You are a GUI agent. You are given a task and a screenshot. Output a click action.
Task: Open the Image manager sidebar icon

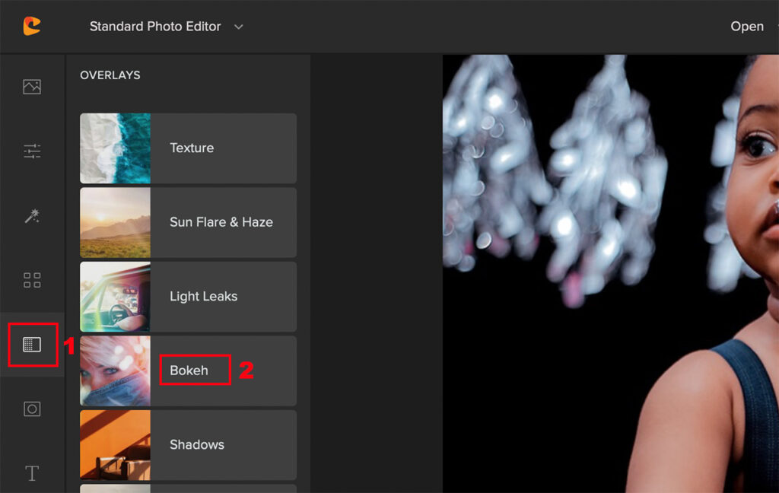point(32,87)
